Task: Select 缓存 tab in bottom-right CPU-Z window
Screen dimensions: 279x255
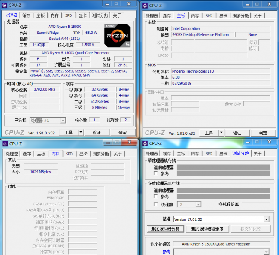Action: (x=167, y=153)
